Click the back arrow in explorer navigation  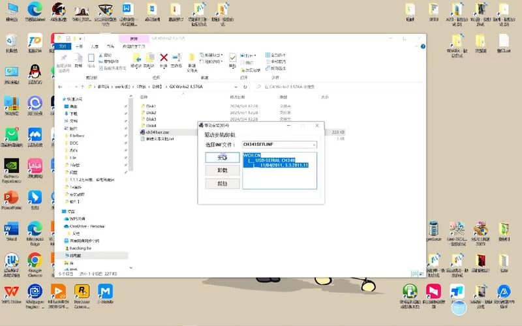[x=63, y=86]
